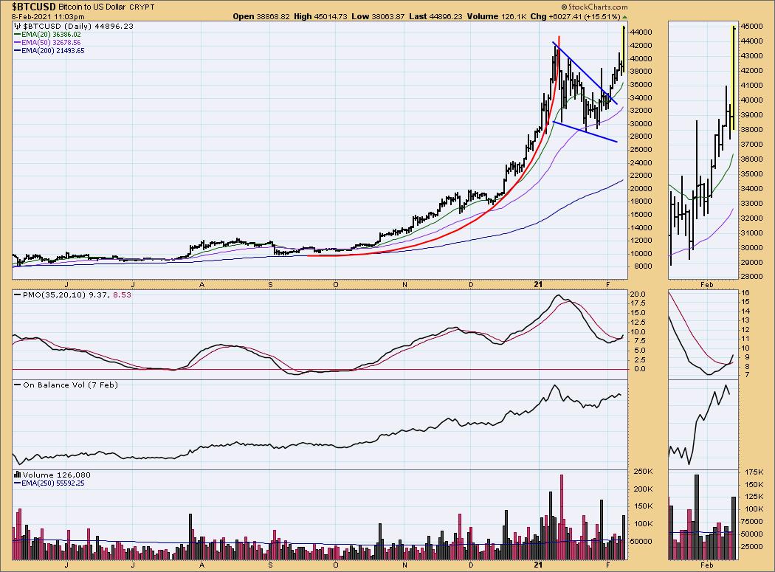The image size is (775, 572).
Task: Click the PMO signal value 8.53
Action: (x=122, y=294)
